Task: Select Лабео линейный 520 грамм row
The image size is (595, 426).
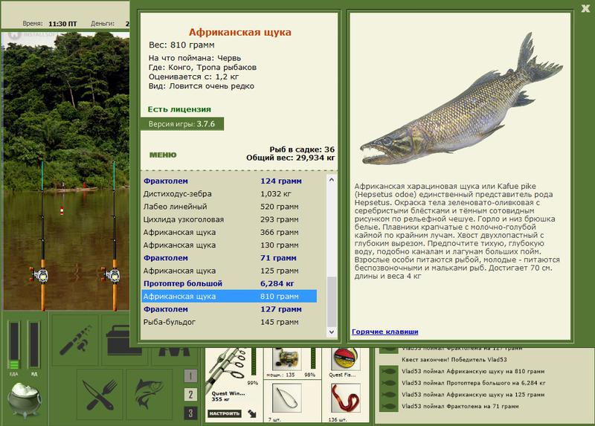Action: coord(229,207)
